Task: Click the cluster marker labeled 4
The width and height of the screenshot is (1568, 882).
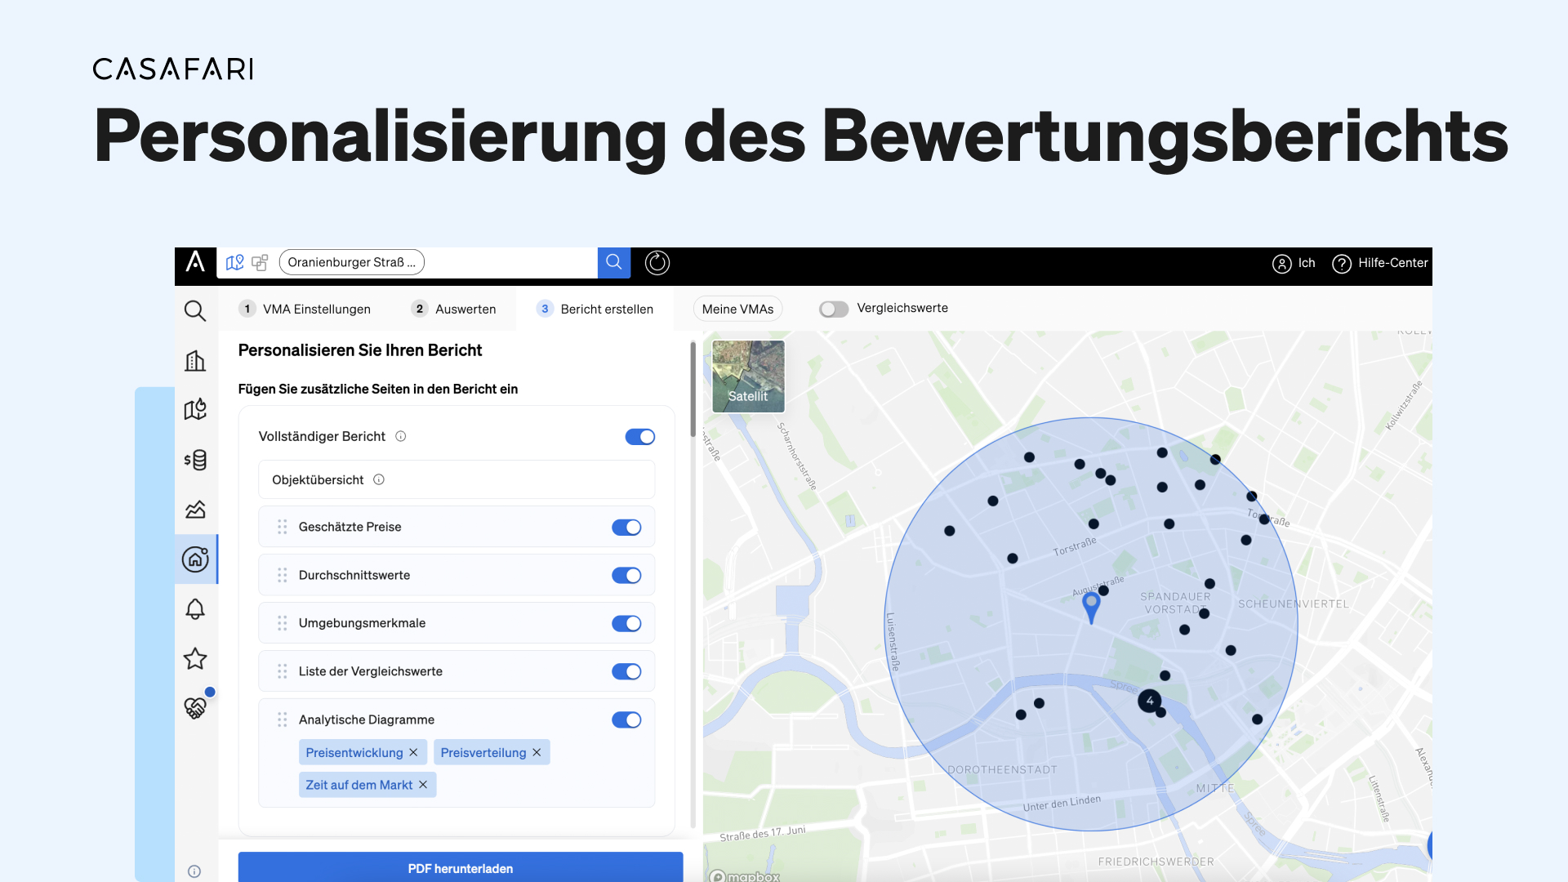Action: tap(1150, 701)
